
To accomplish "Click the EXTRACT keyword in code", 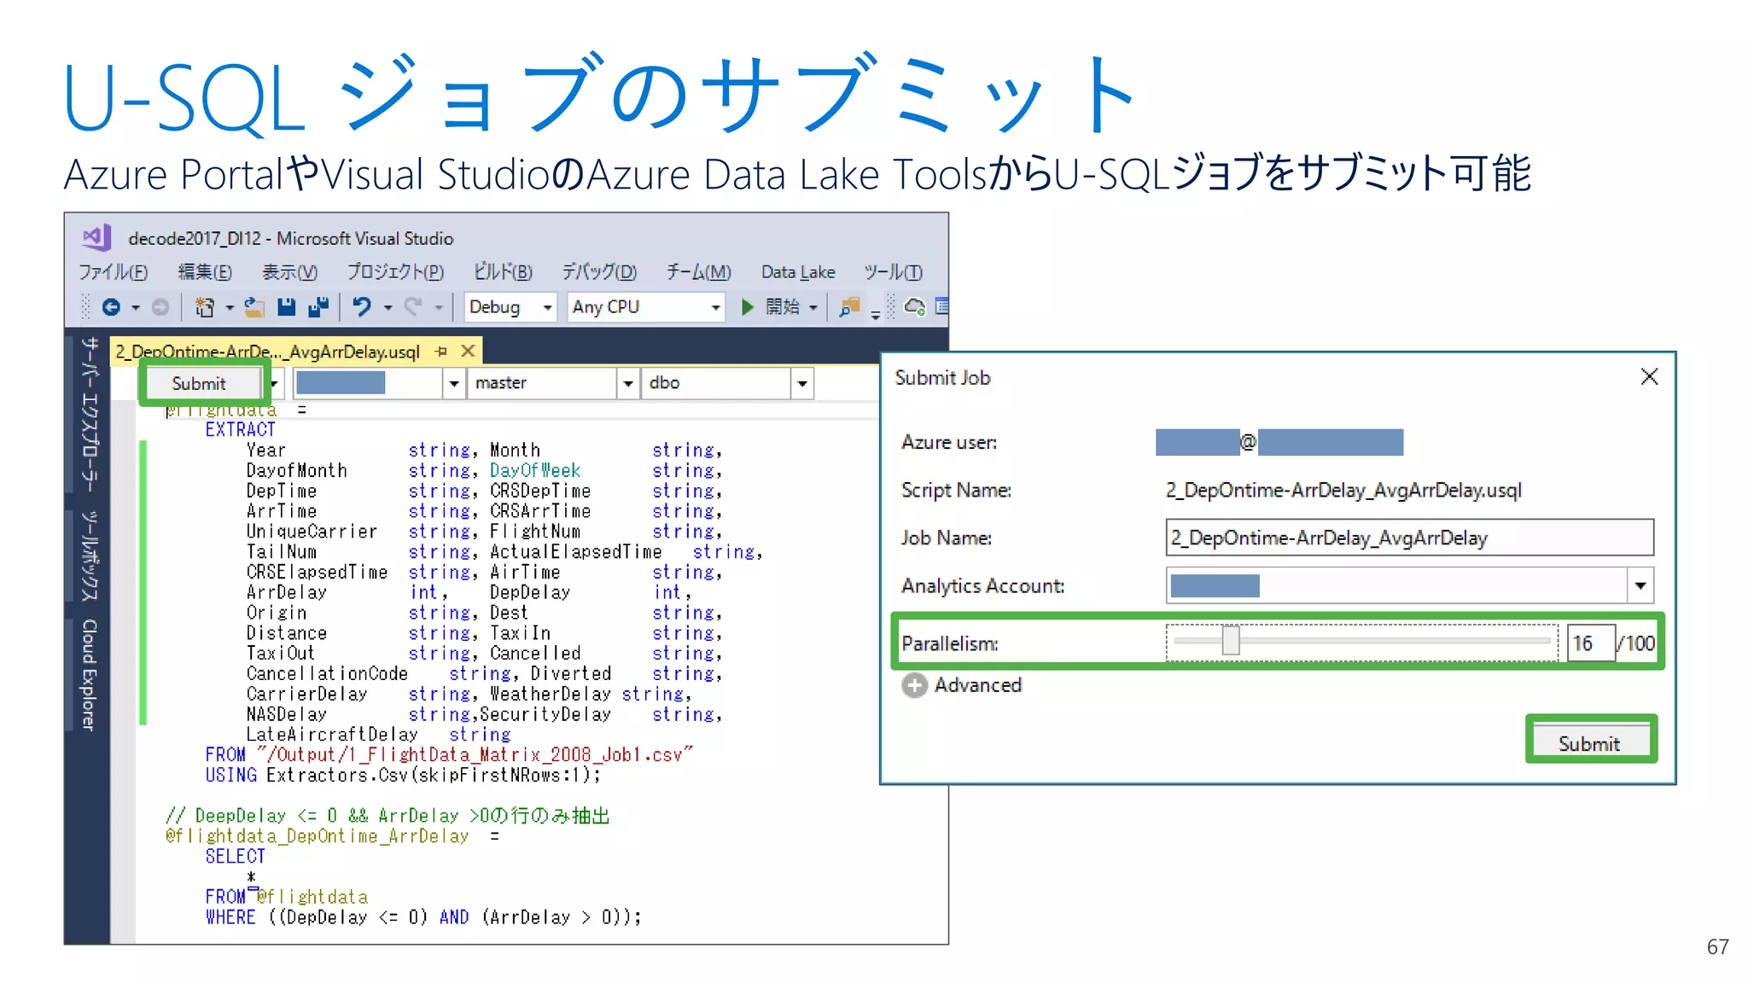I will coord(240,429).
